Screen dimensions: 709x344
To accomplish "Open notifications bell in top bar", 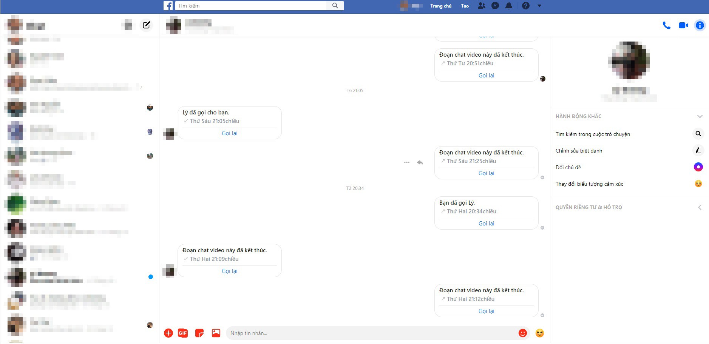I will [509, 6].
